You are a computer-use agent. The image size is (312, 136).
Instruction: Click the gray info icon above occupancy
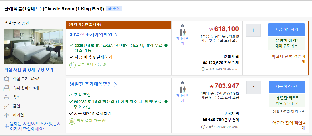pos(182,26)
